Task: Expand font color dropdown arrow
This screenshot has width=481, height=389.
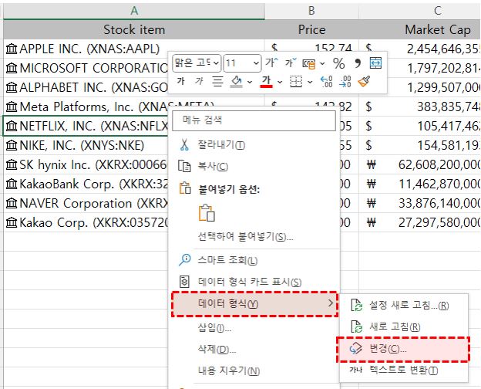Action: click(x=280, y=82)
